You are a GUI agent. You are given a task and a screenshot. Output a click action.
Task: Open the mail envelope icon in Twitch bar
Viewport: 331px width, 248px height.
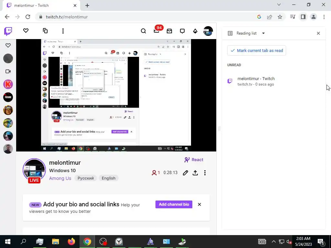click(169, 31)
